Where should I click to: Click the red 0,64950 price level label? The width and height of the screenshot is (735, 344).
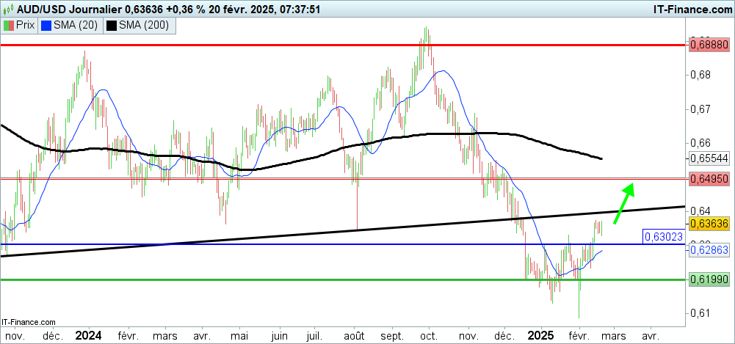708,178
